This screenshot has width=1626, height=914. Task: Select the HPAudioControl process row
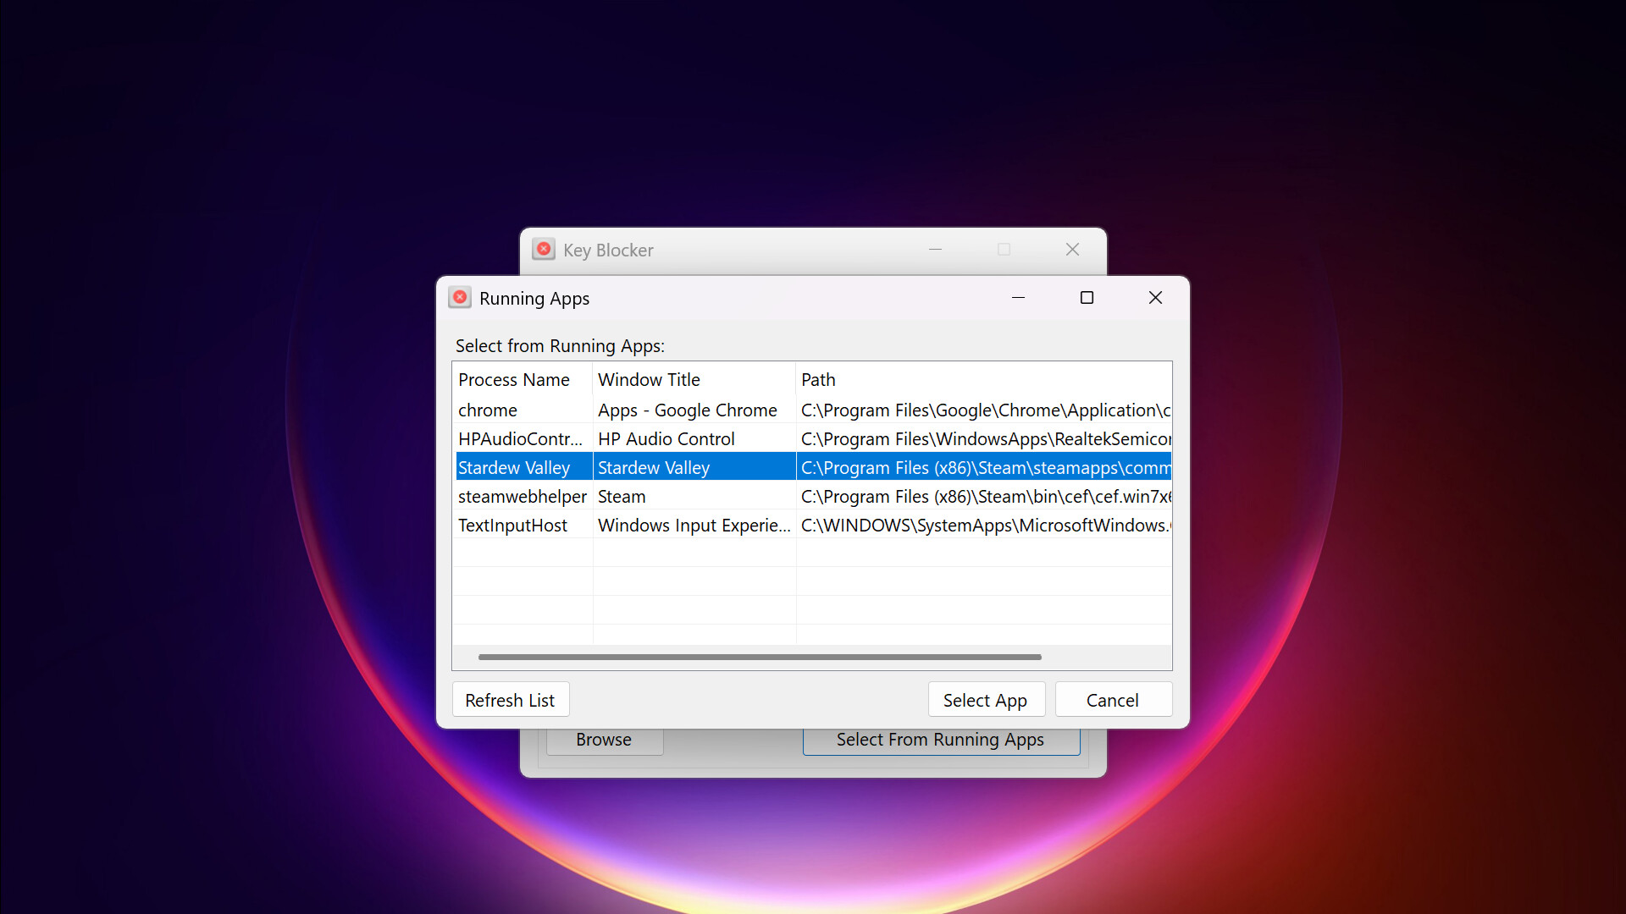click(x=520, y=438)
